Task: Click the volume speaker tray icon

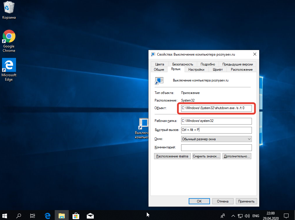Action: coord(247,216)
